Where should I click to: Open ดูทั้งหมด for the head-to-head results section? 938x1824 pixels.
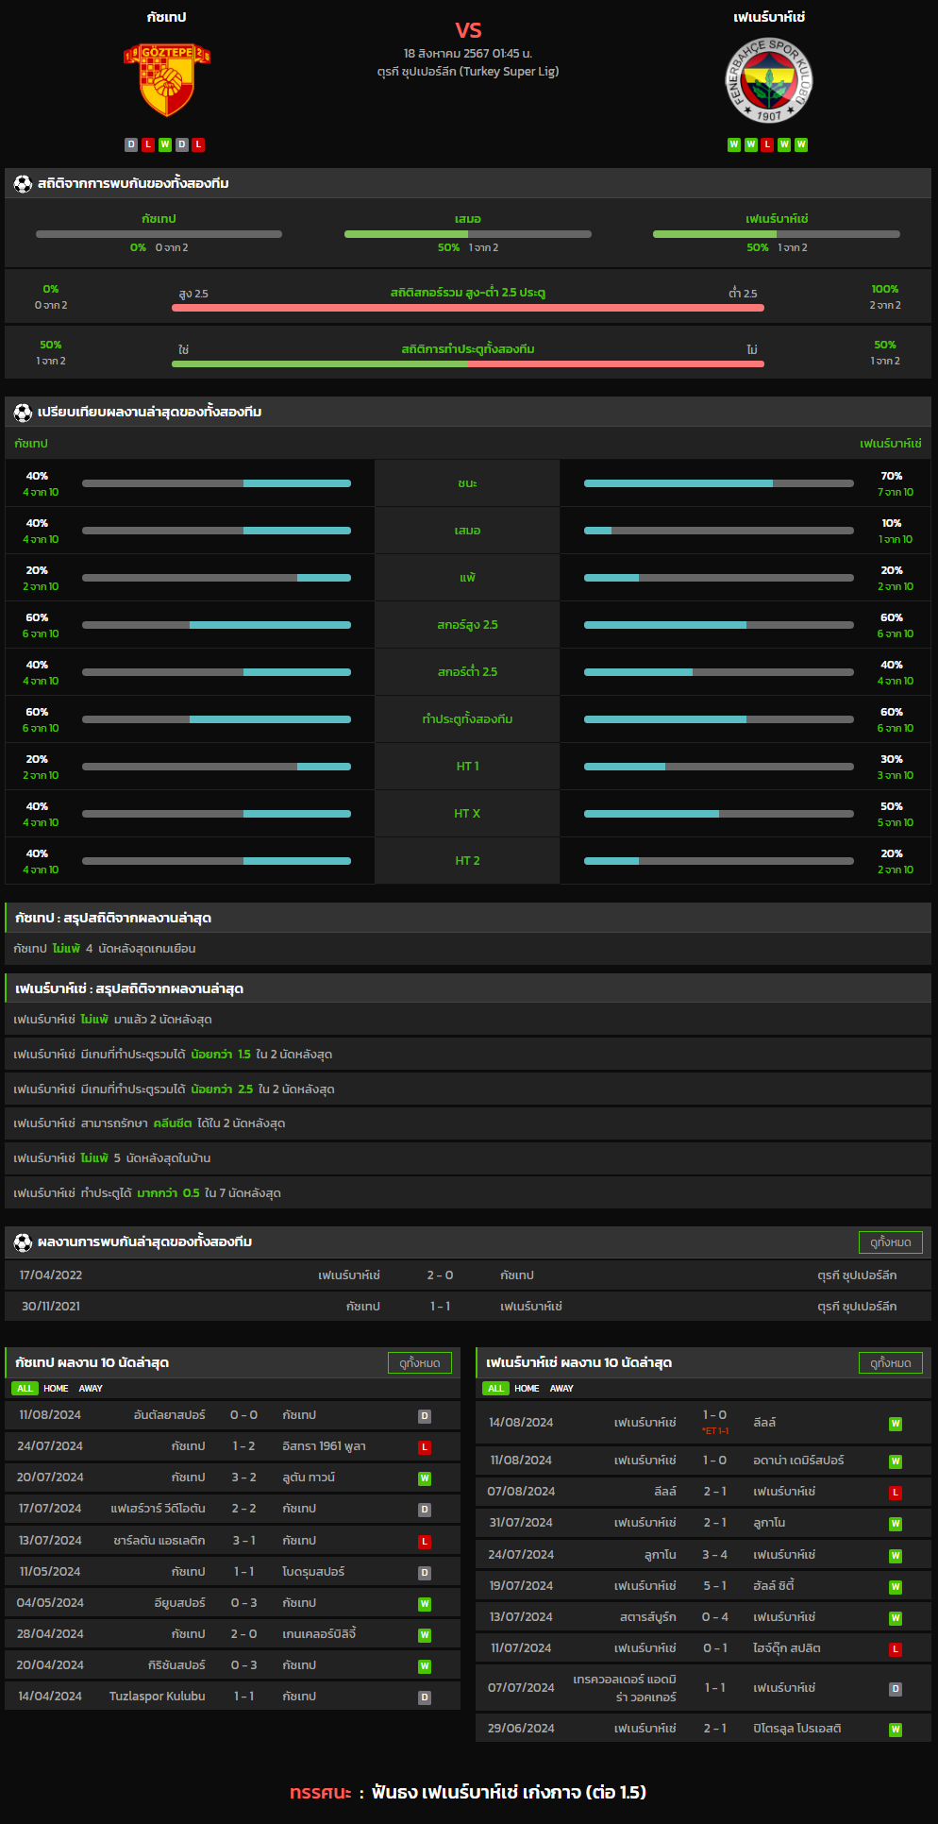pos(891,1242)
